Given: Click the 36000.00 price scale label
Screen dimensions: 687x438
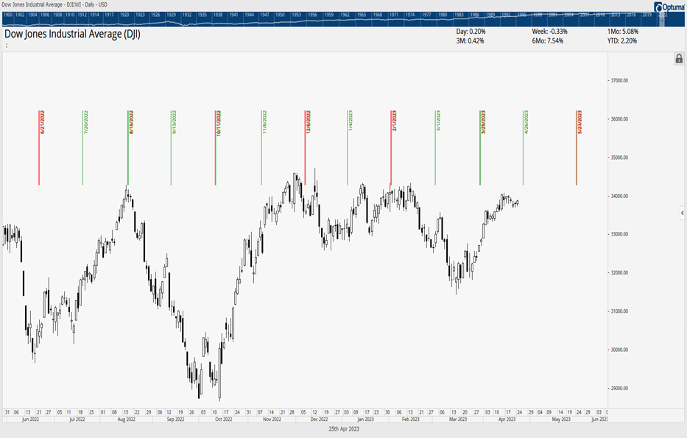Looking at the screenshot, I should [x=619, y=119].
